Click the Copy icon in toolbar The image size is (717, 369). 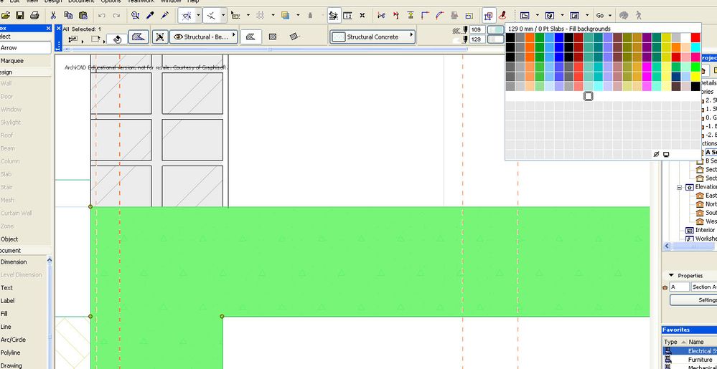[x=68, y=16]
